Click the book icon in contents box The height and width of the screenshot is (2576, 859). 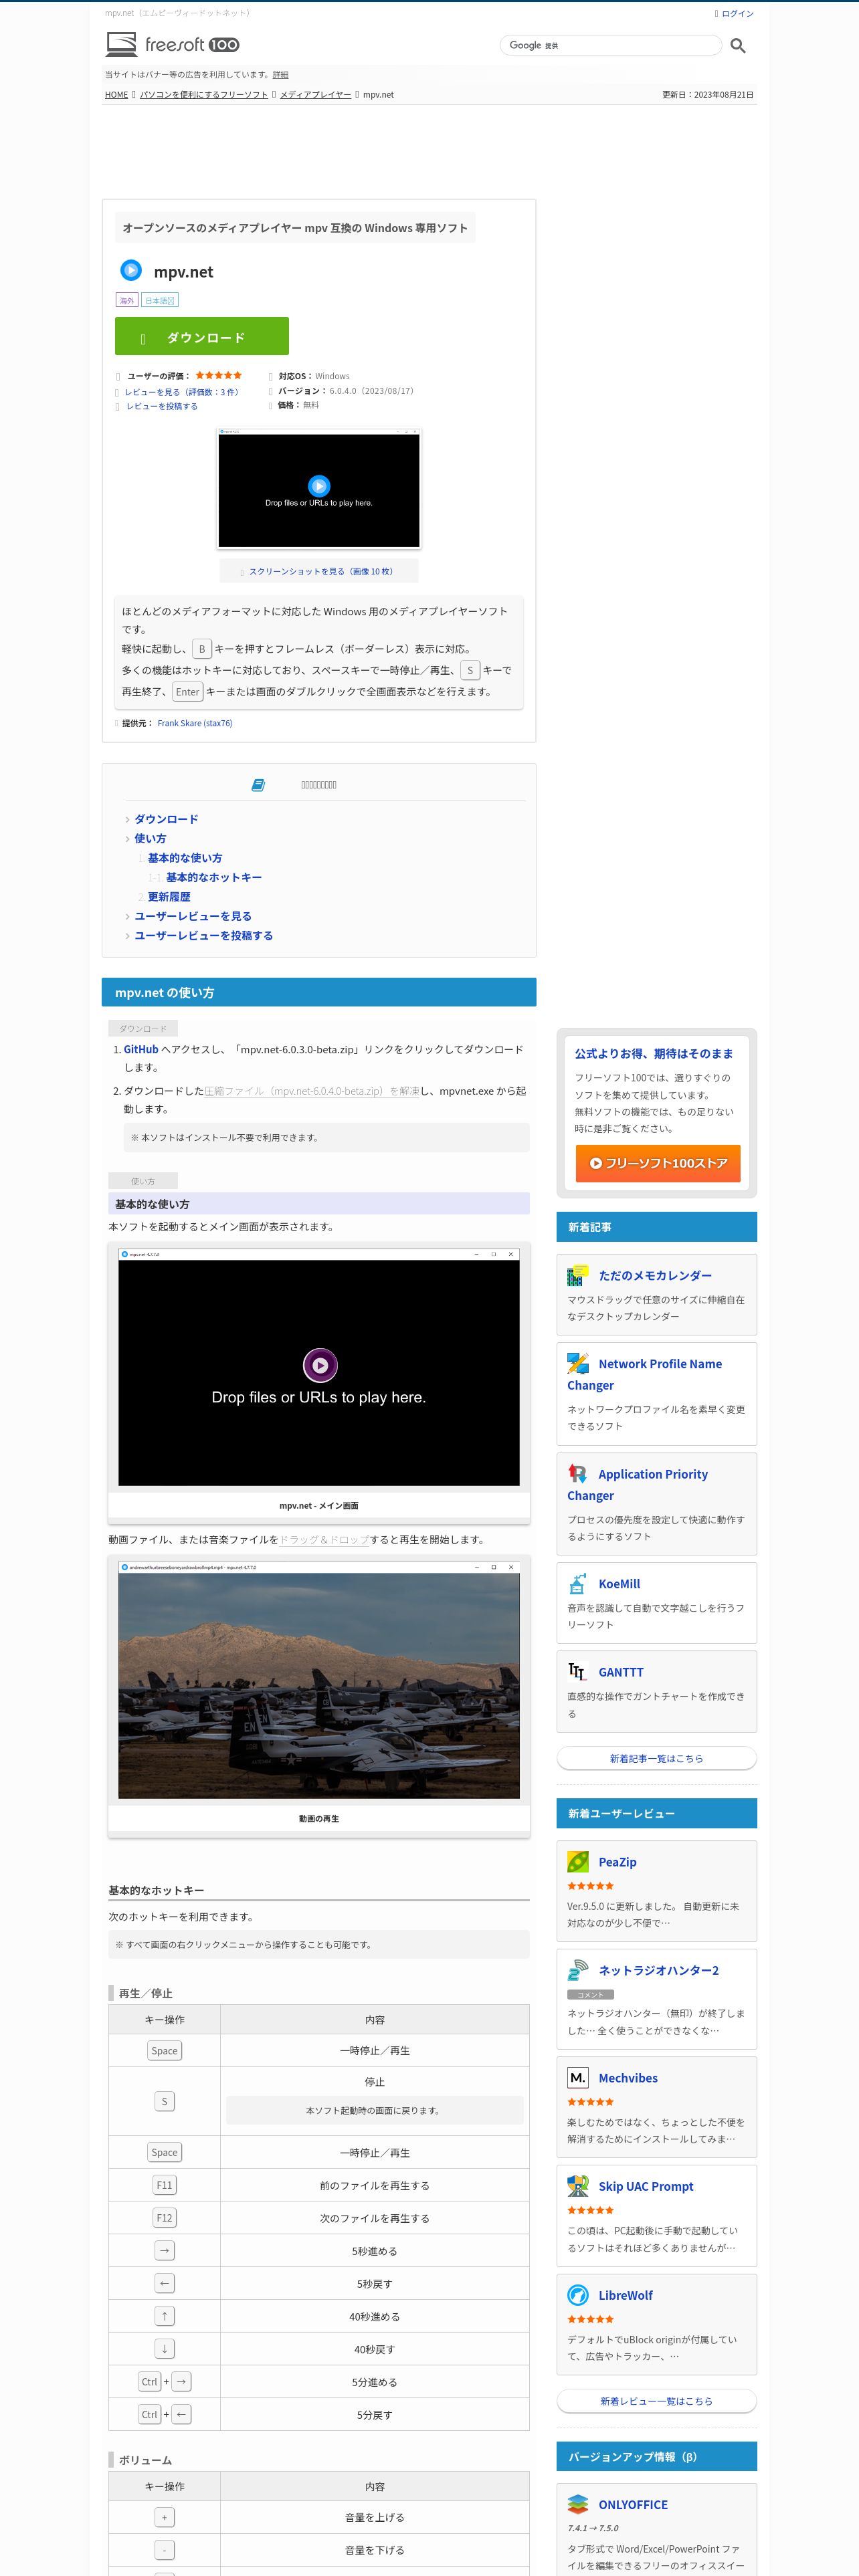[258, 785]
